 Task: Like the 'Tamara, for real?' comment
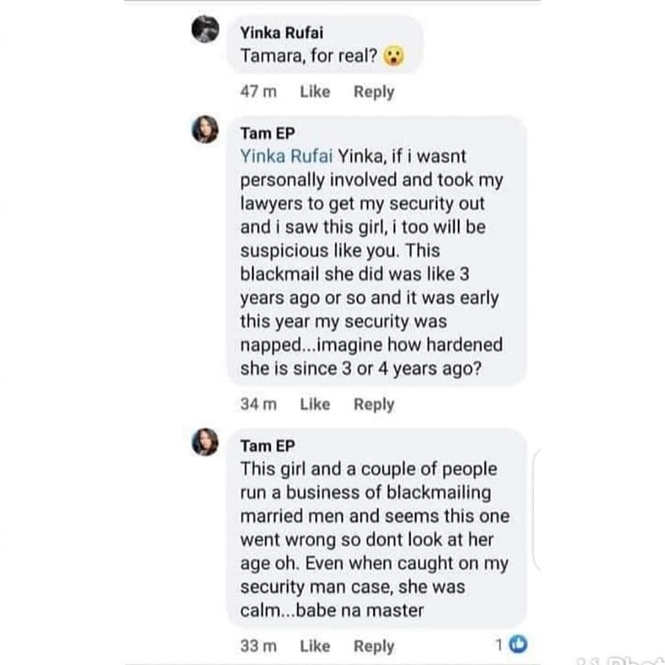click(x=314, y=92)
